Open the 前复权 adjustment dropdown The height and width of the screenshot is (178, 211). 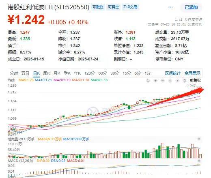195,80
